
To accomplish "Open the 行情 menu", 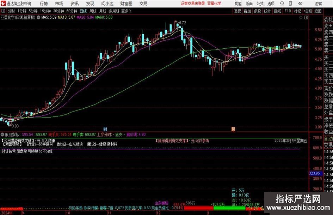I will 44,4.
